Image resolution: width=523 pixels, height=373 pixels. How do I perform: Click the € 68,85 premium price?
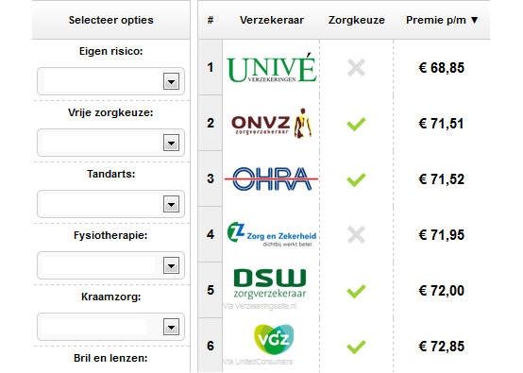click(x=441, y=68)
